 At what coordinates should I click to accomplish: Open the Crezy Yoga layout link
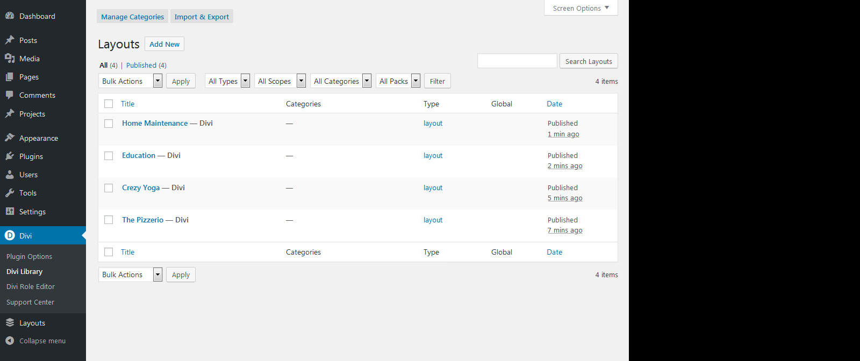coord(141,187)
